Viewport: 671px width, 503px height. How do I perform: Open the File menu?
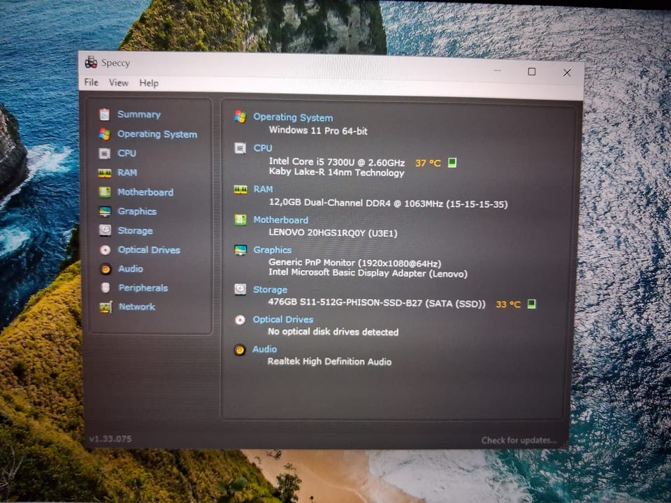[x=91, y=82]
